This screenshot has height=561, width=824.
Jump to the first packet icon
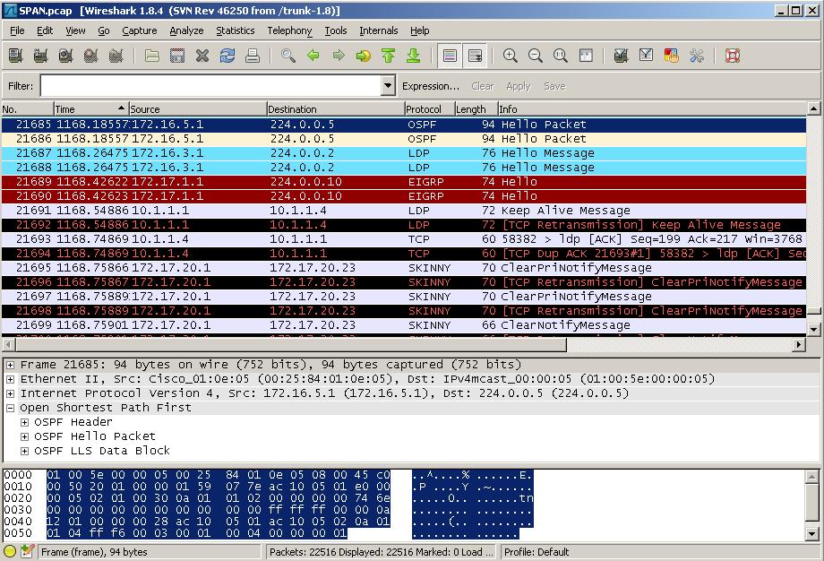tap(389, 56)
